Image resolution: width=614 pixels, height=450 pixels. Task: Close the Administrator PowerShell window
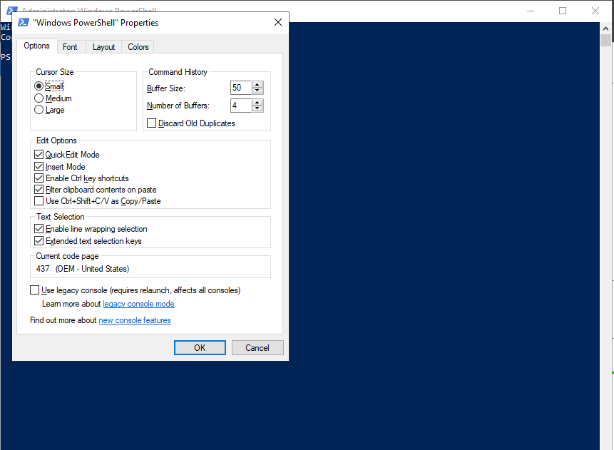tap(595, 11)
